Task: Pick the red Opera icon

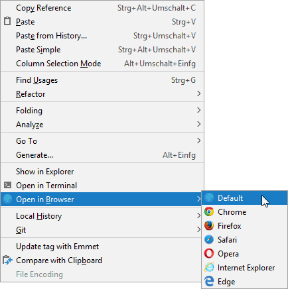Action: pos(209,253)
